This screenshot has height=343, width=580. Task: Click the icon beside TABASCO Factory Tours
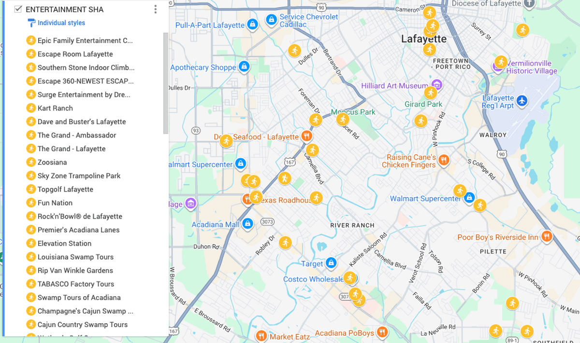click(x=31, y=284)
